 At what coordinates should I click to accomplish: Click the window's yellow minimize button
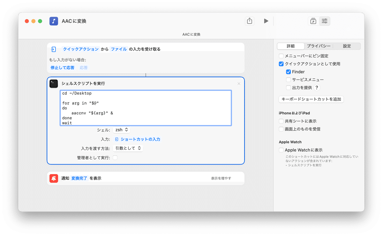point(34,21)
